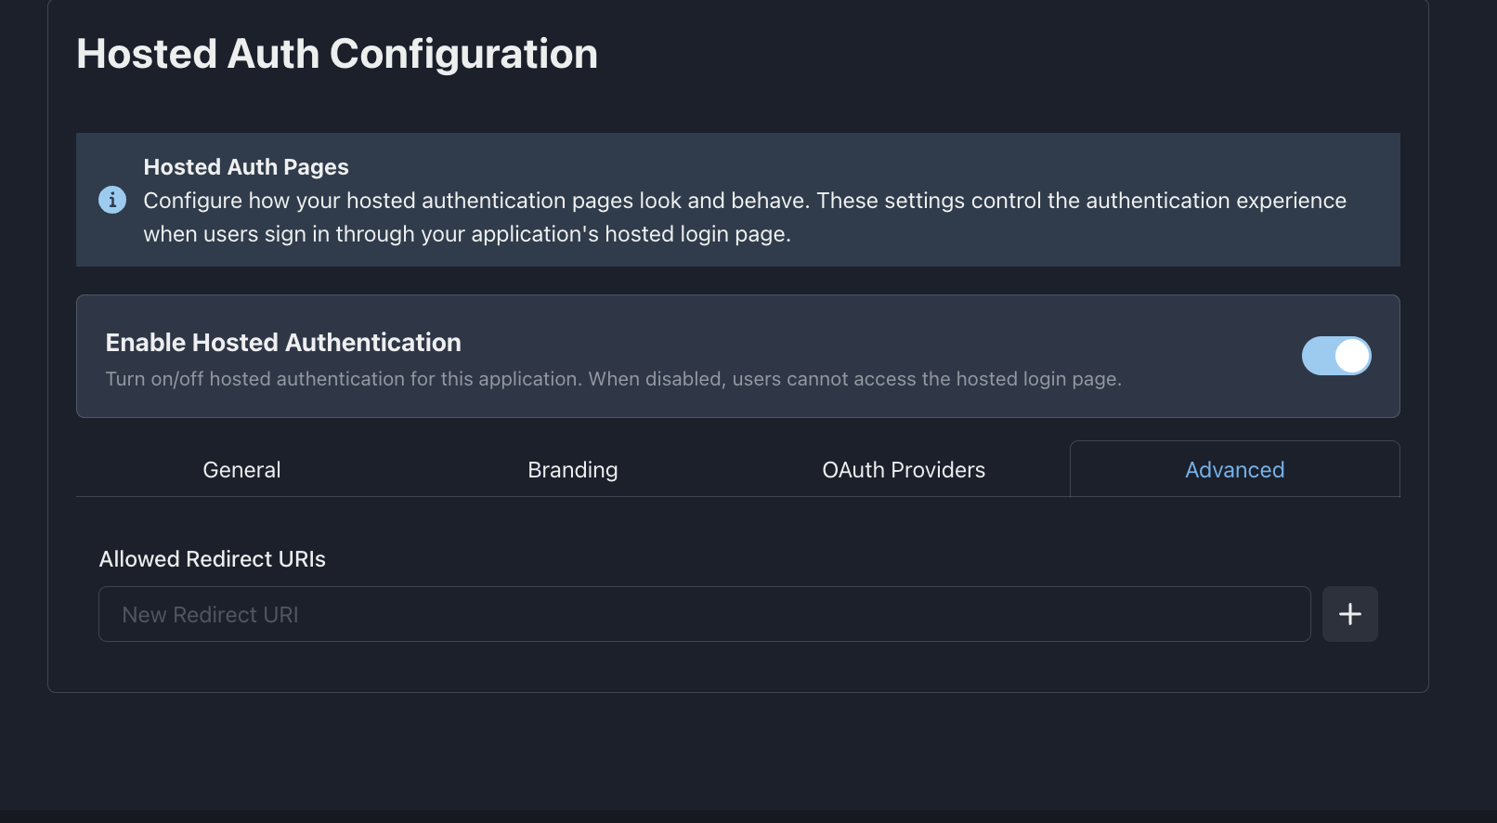Click the Hosted Auth Configuration heading

tap(336, 54)
